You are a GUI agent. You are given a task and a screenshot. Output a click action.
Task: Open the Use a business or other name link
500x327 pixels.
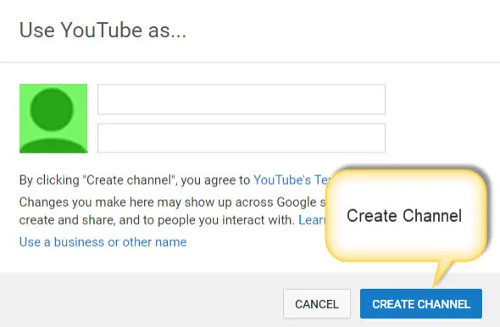[103, 242]
